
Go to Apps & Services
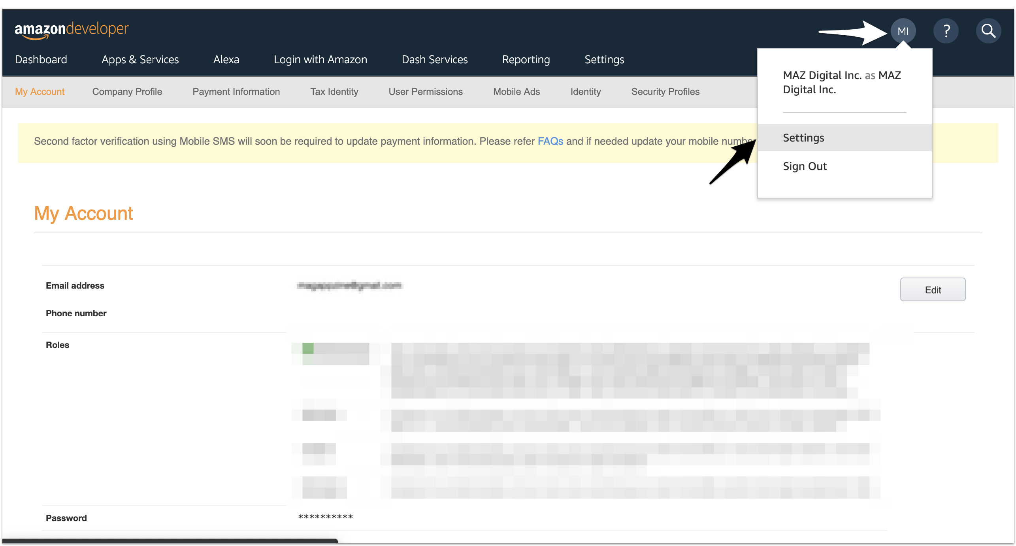[140, 59]
